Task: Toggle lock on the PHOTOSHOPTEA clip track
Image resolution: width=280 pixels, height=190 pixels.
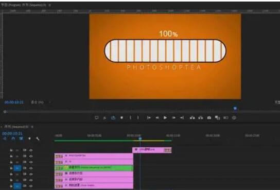Action: tap(11, 156)
